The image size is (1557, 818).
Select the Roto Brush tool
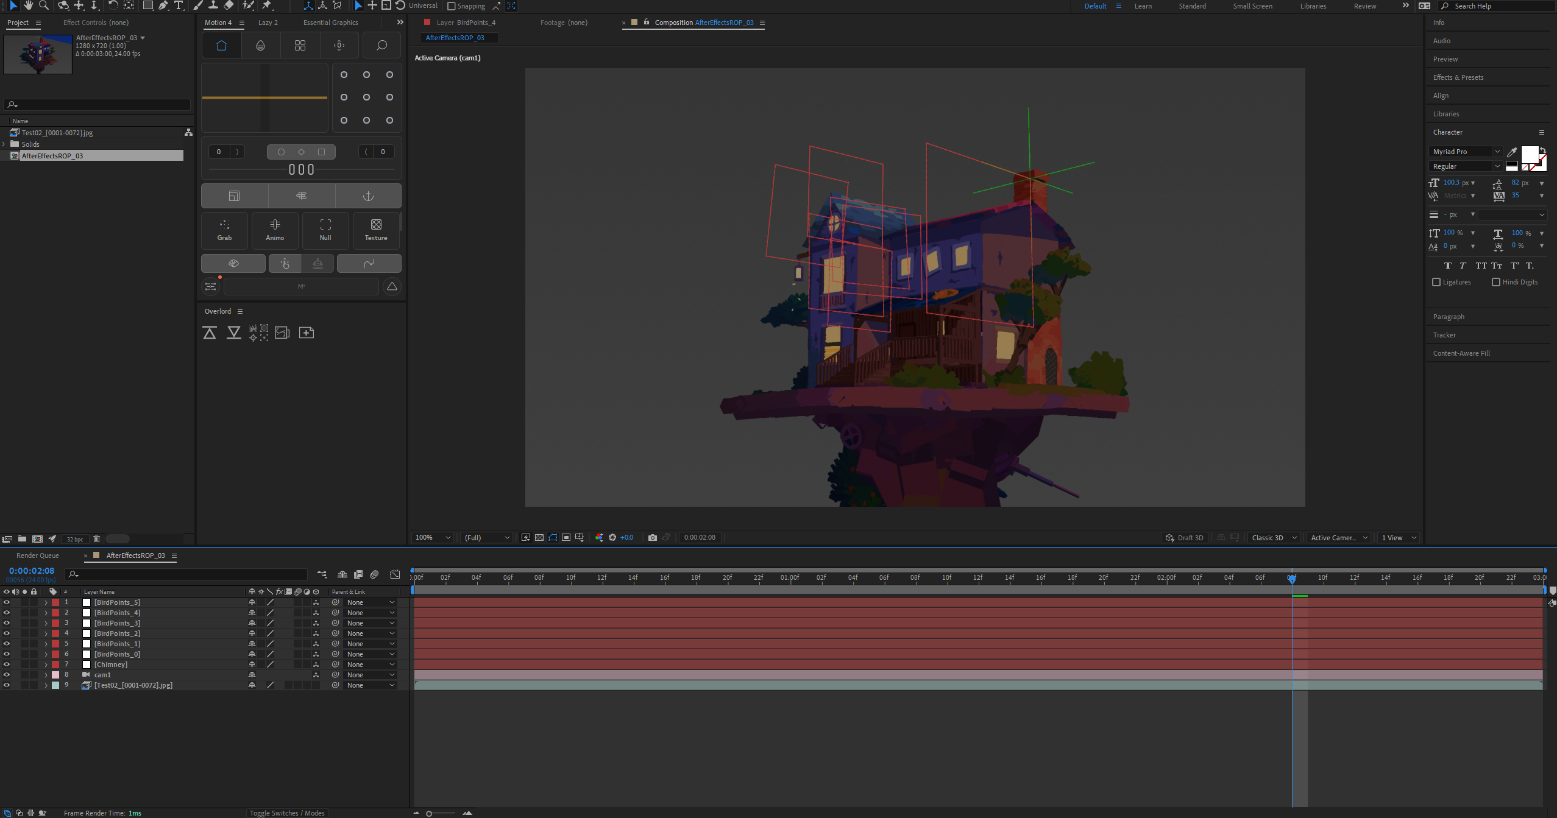[x=248, y=5]
